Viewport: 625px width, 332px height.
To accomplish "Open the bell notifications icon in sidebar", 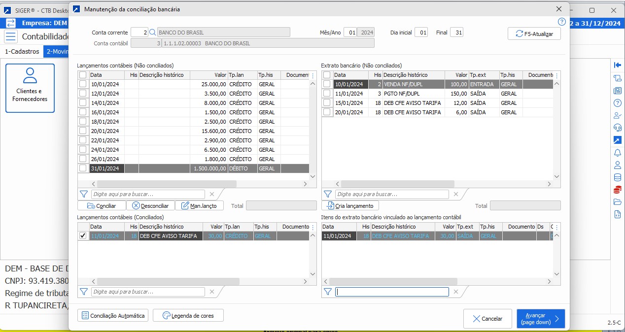I will tap(617, 153).
